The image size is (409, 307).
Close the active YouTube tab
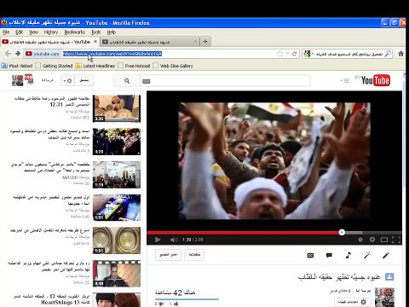point(95,42)
